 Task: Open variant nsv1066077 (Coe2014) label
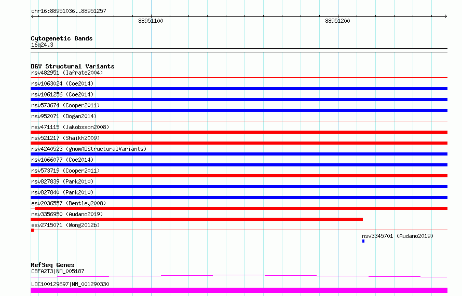pos(62,160)
